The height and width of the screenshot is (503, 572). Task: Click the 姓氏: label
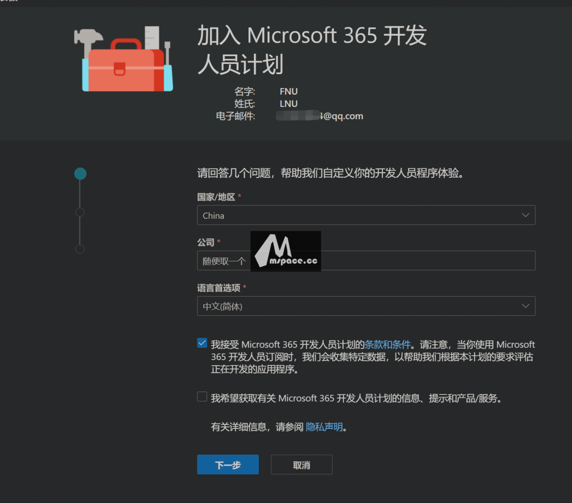245,104
